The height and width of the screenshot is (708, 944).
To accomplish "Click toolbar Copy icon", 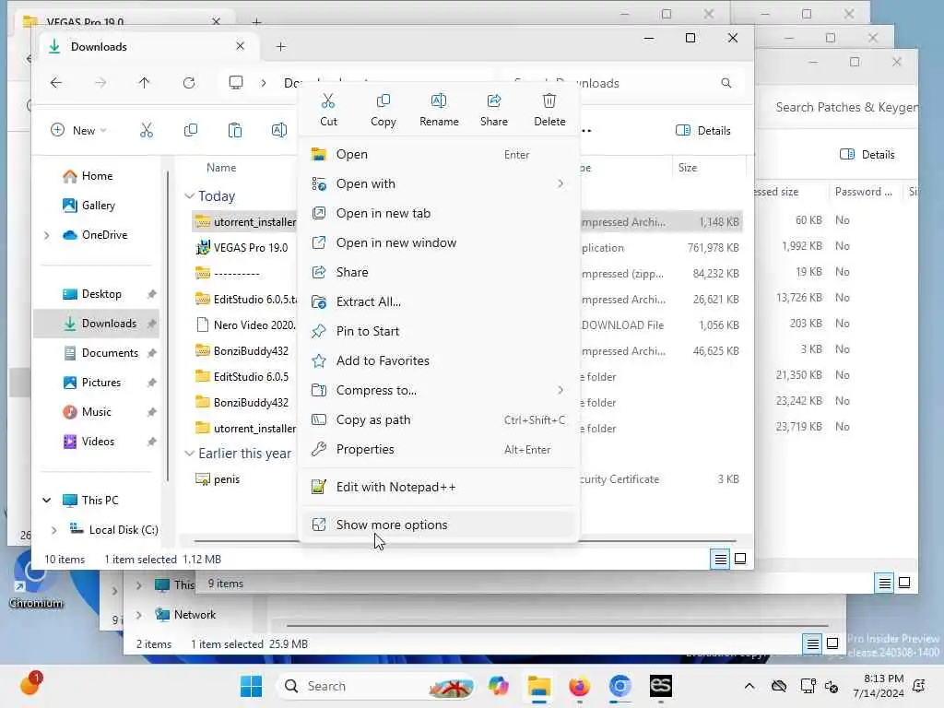I will 191,130.
